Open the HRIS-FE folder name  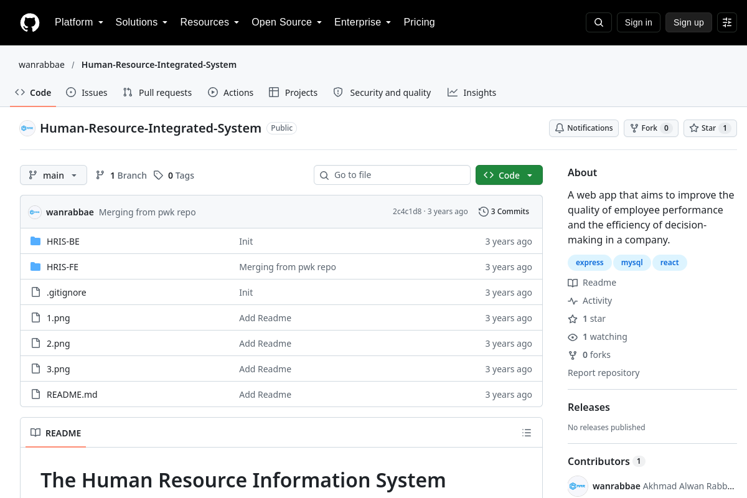point(63,267)
